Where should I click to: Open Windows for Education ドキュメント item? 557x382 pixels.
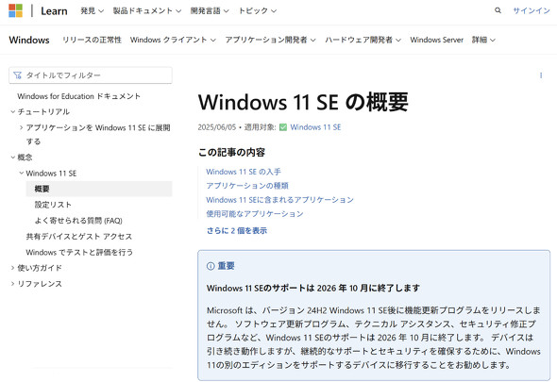click(79, 96)
